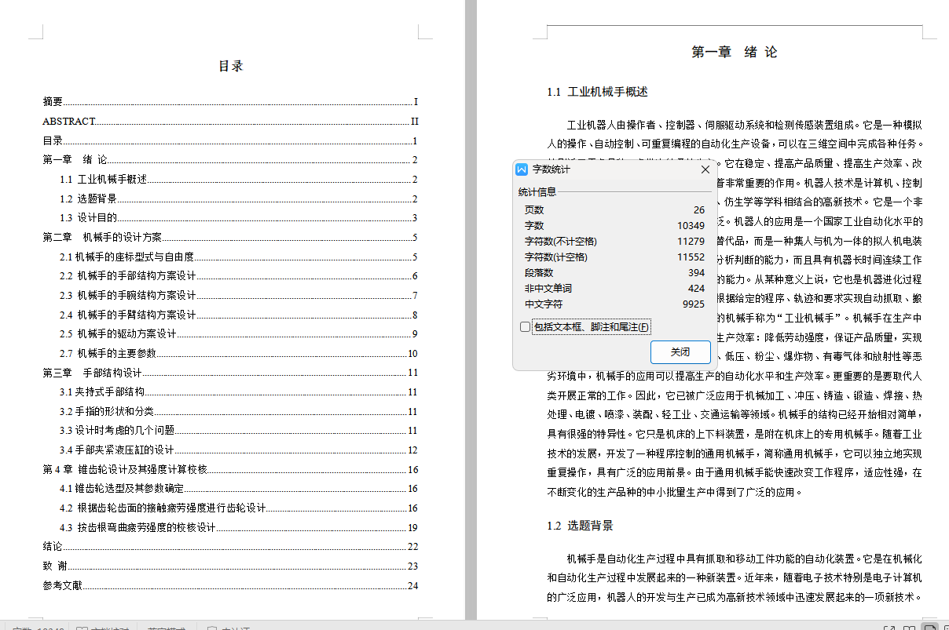Go to the 第三章 手部结构设计 contents entry

pyautogui.click(x=230, y=373)
